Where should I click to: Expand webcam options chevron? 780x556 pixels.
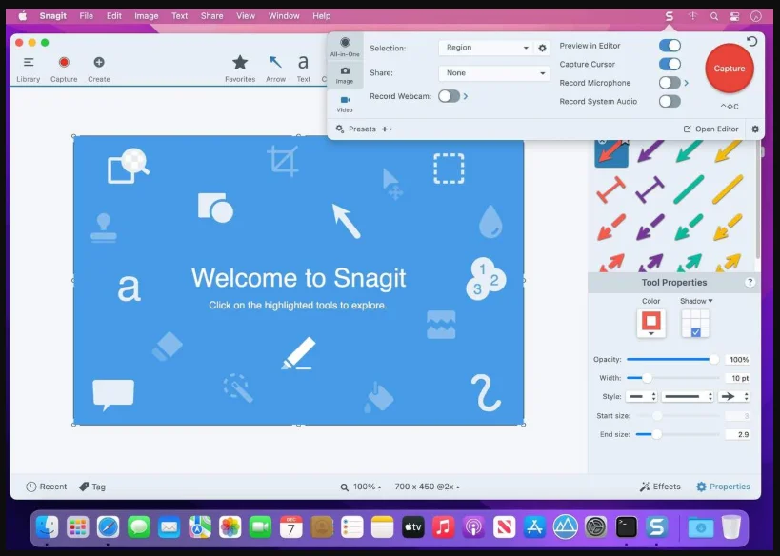pyautogui.click(x=466, y=96)
